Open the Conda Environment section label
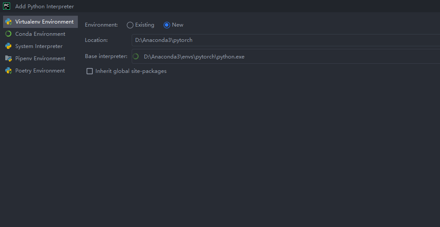 [40, 34]
